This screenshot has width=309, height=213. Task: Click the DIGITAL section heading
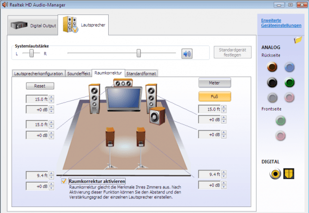click(270, 161)
